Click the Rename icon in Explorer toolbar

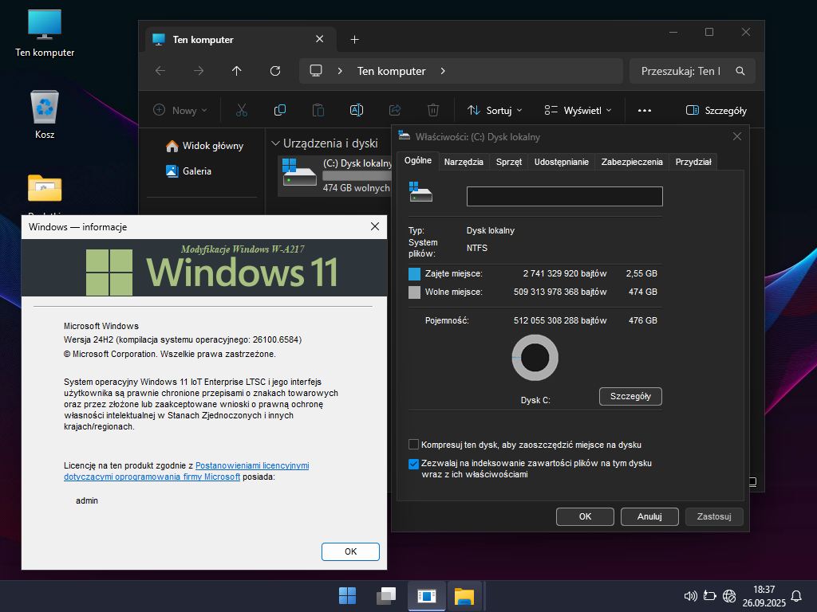point(357,111)
